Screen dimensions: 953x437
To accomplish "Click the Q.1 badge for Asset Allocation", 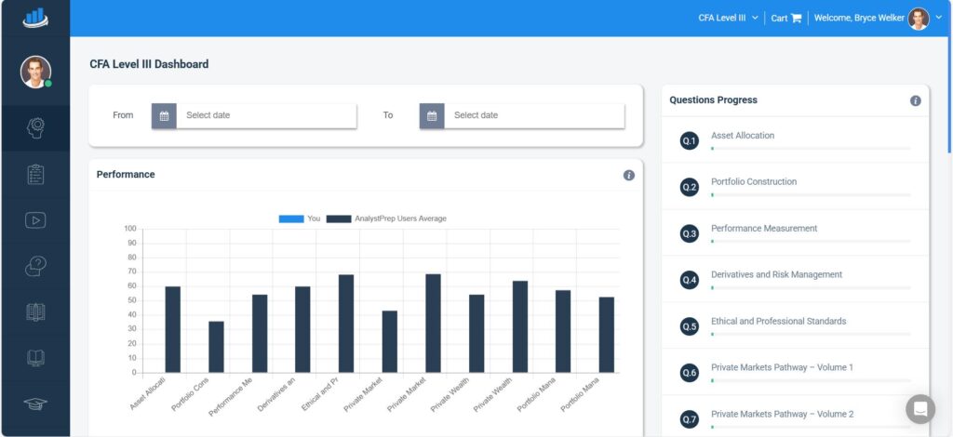I will click(690, 140).
